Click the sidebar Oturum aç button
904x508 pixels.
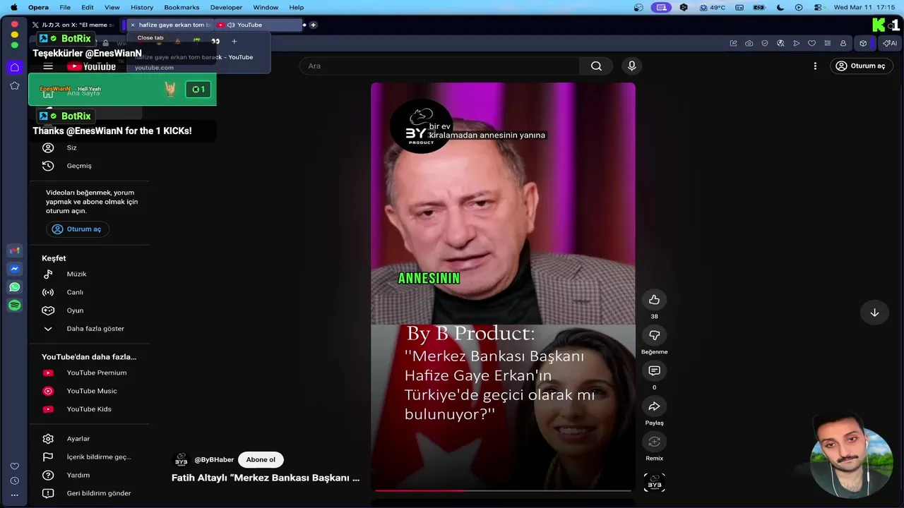(78, 229)
